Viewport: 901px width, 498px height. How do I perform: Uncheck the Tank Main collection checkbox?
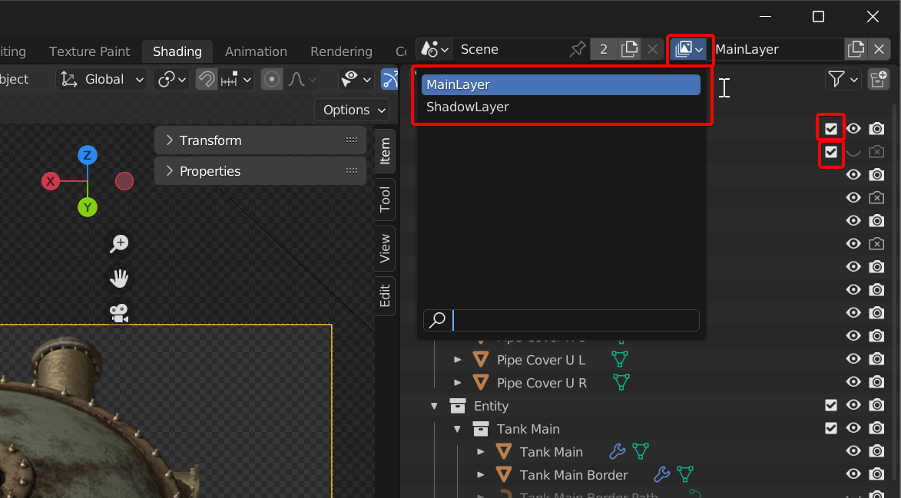click(830, 429)
